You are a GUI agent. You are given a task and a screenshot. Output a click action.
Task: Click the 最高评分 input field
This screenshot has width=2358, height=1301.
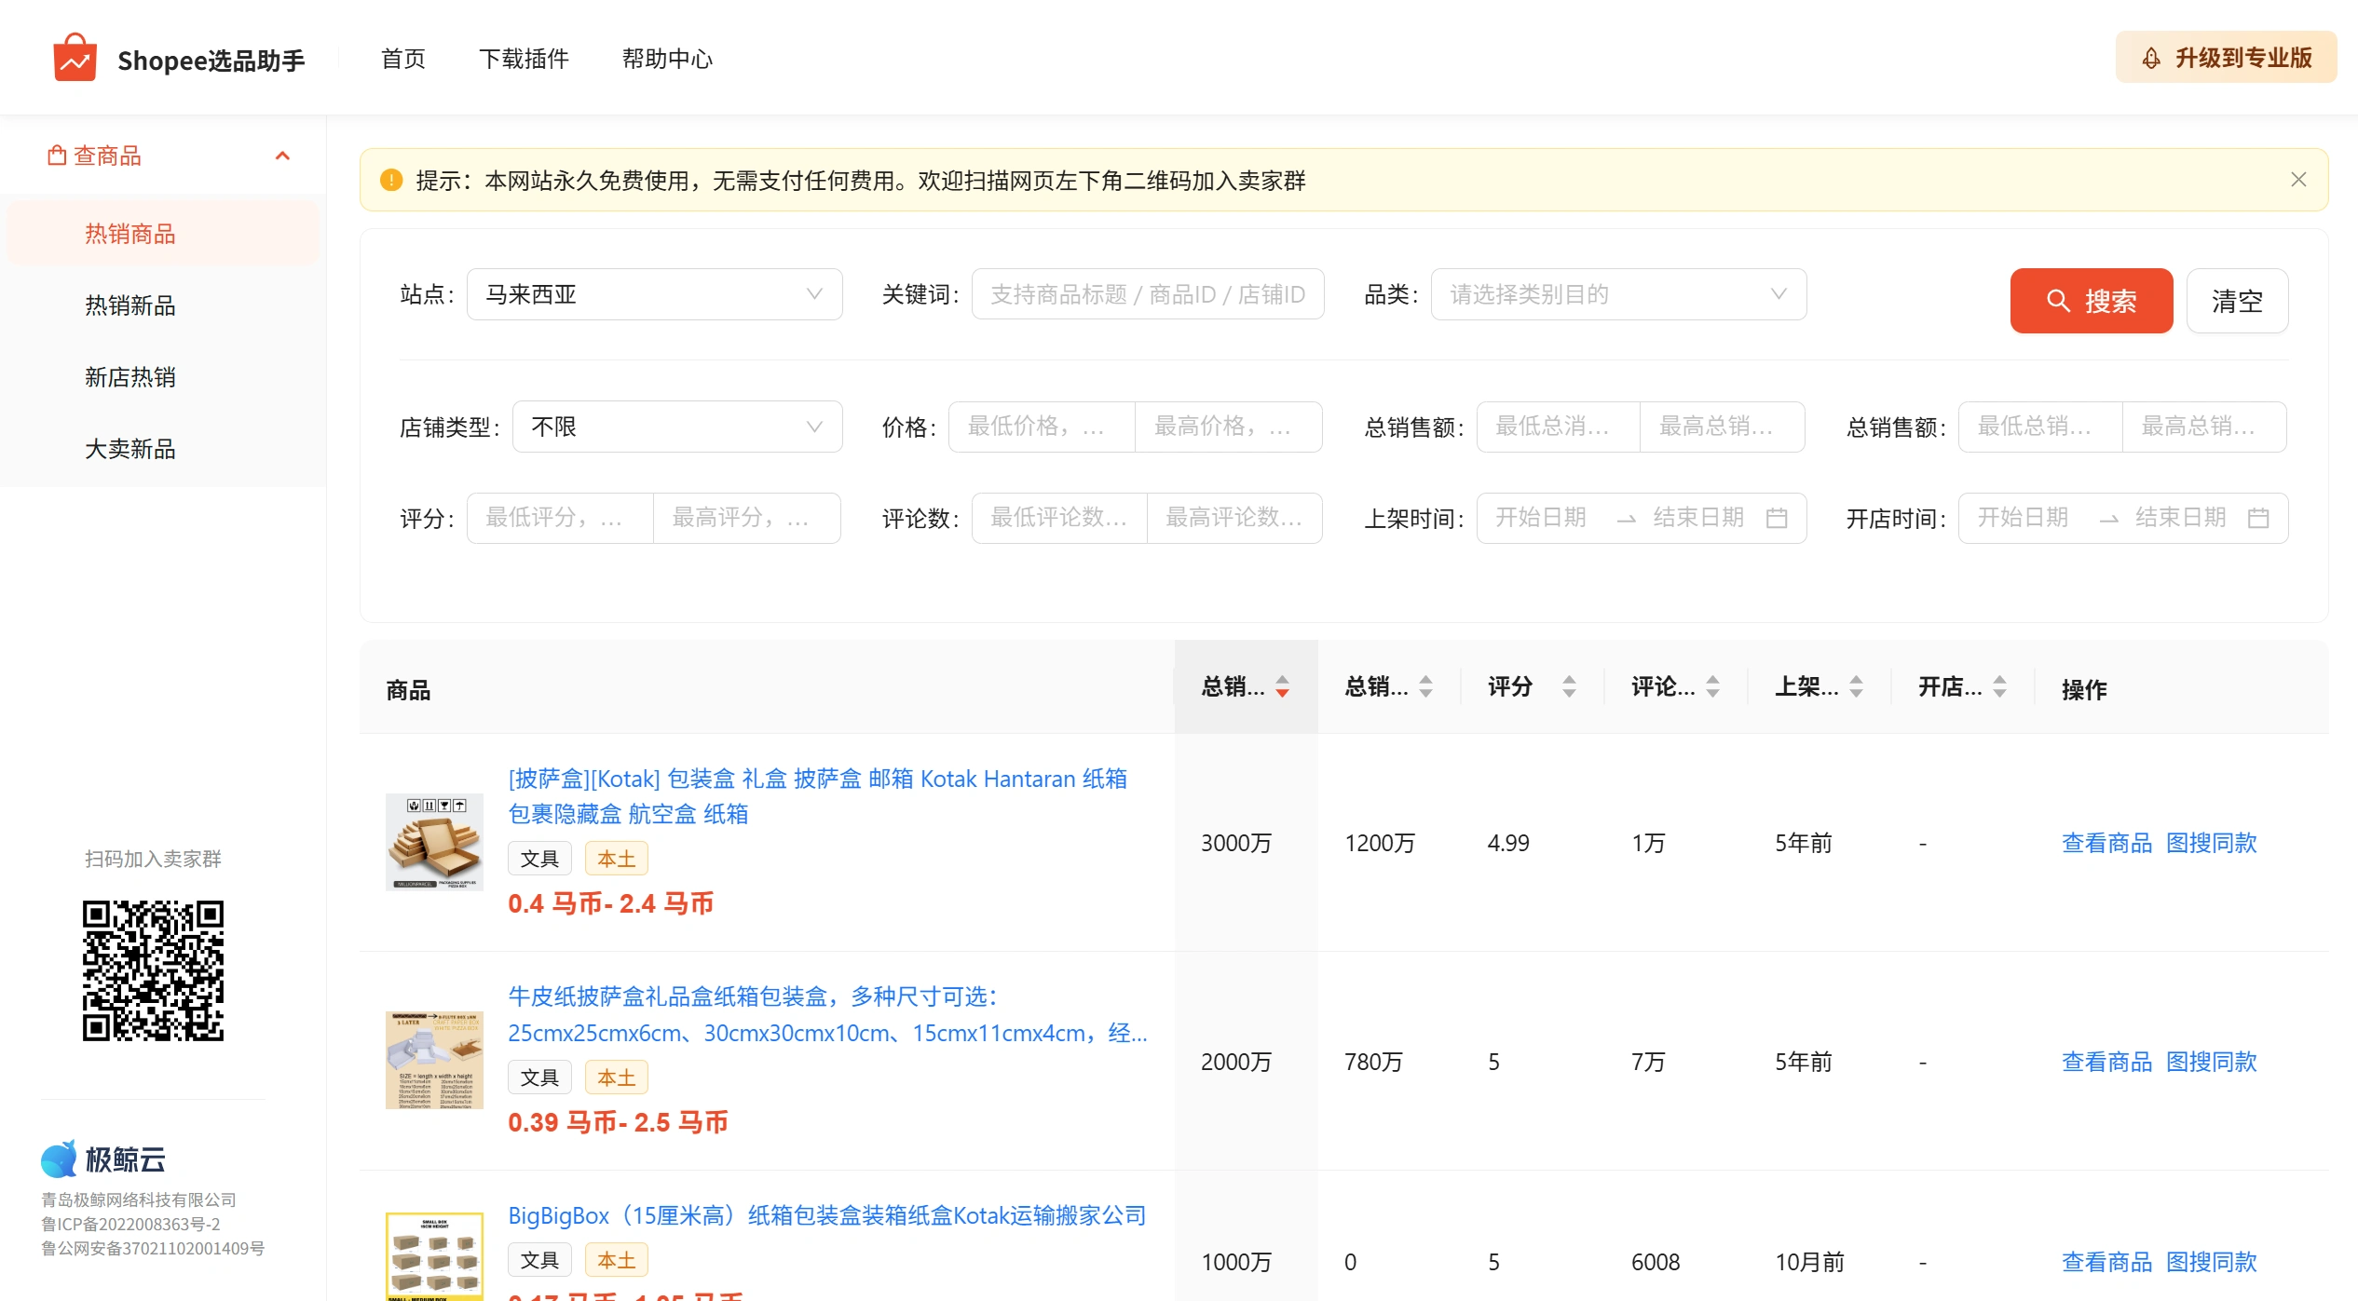(746, 518)
